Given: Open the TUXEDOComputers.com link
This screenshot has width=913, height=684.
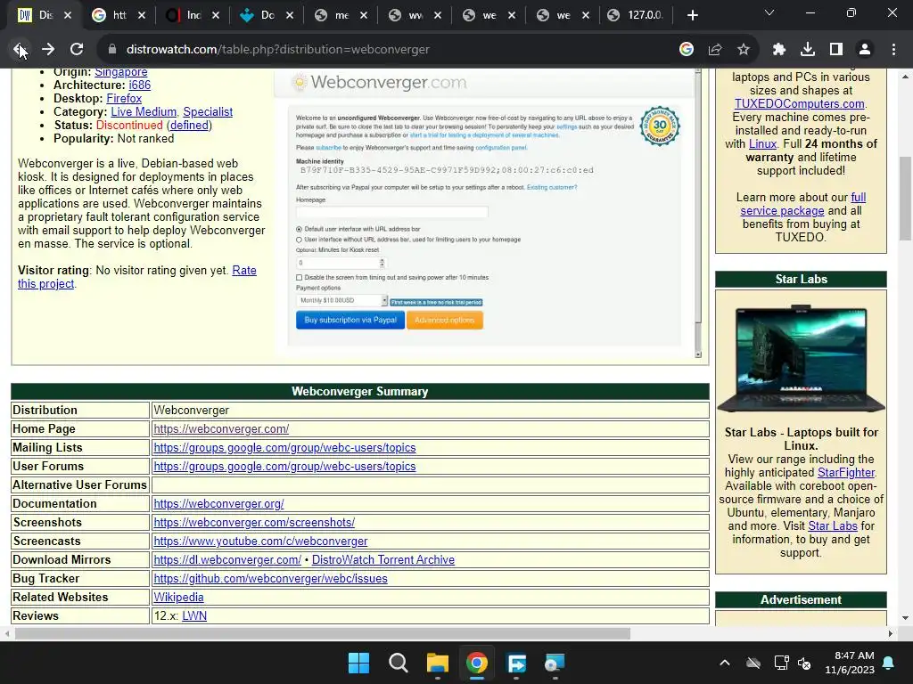Looking at the screenshot, I should (x=800, y=103).
